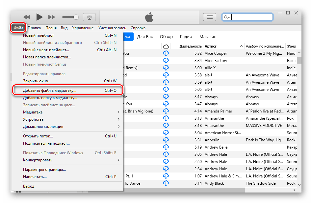The height and width of the screenshot is (203, 312).
Task: Click the horizontal scrollbar at the bottom
Action: (x=166, y=190)
